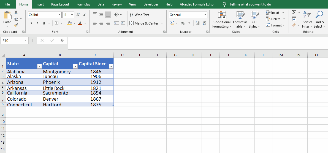Select the cell containing Sacramento
This screenshot has width=328, height=153.
click(x=60, y=93)
